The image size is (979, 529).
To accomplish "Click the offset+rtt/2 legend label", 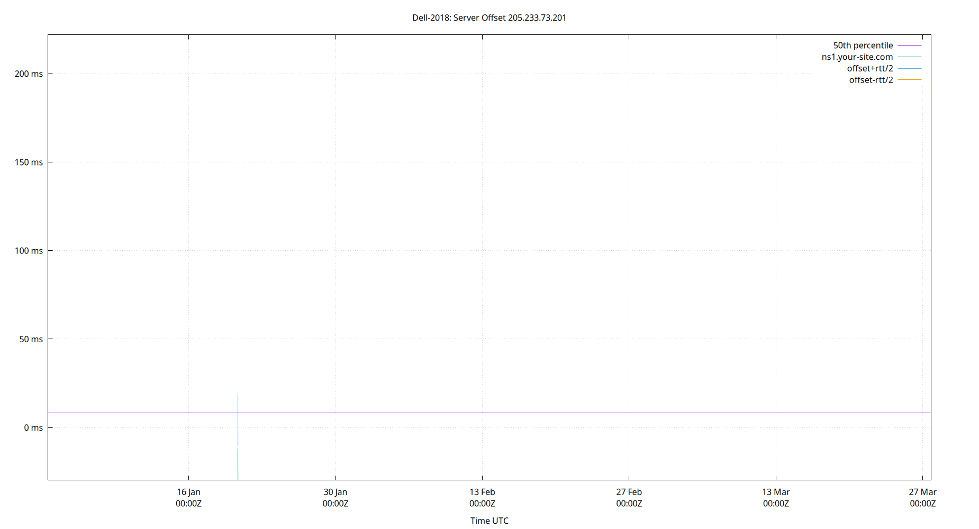I will click(x=869, y=69).
